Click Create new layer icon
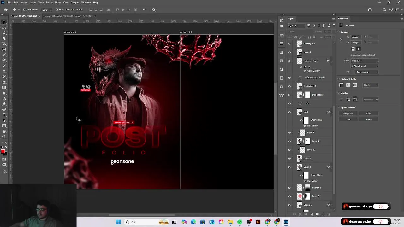Screen dimensions: 404x227 point(323,214)
